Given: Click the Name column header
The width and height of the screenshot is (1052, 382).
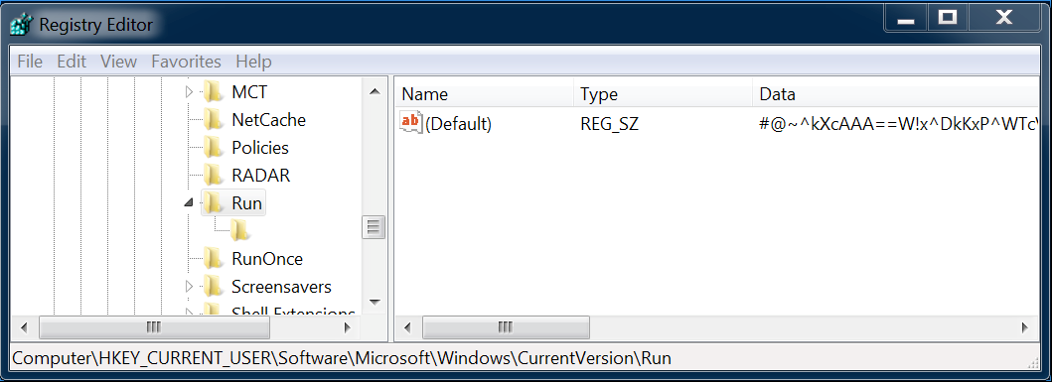Looking at the screenshot, I should 485,94.
